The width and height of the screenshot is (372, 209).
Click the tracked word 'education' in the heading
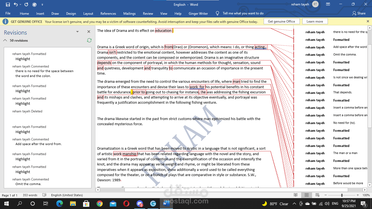point(163,30)
